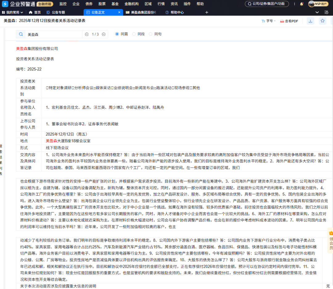333x289 pixels.
Task: Open a new tab with the plus icon
Action: point(207,12)
